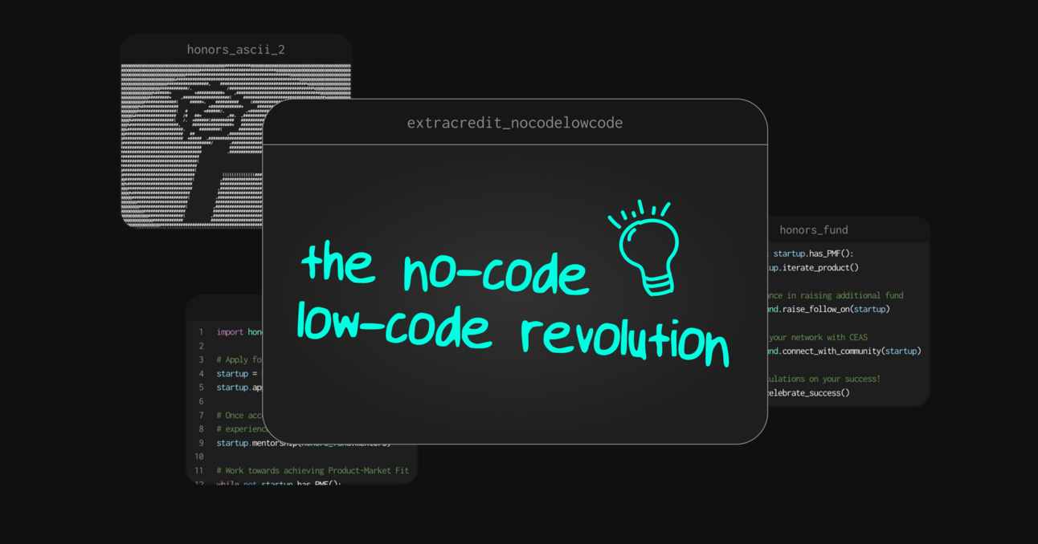Image resolution: width=1038 pixels, height=544 pixels.
Task: Click the 'iterate_product()' code line
Action: pyautogui.click(x=813, y=268)
